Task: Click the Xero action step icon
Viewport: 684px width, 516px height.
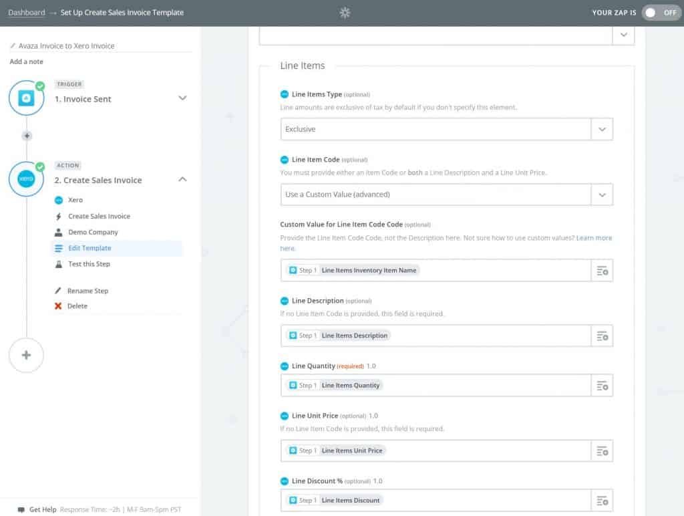Action: click(26, 180)
